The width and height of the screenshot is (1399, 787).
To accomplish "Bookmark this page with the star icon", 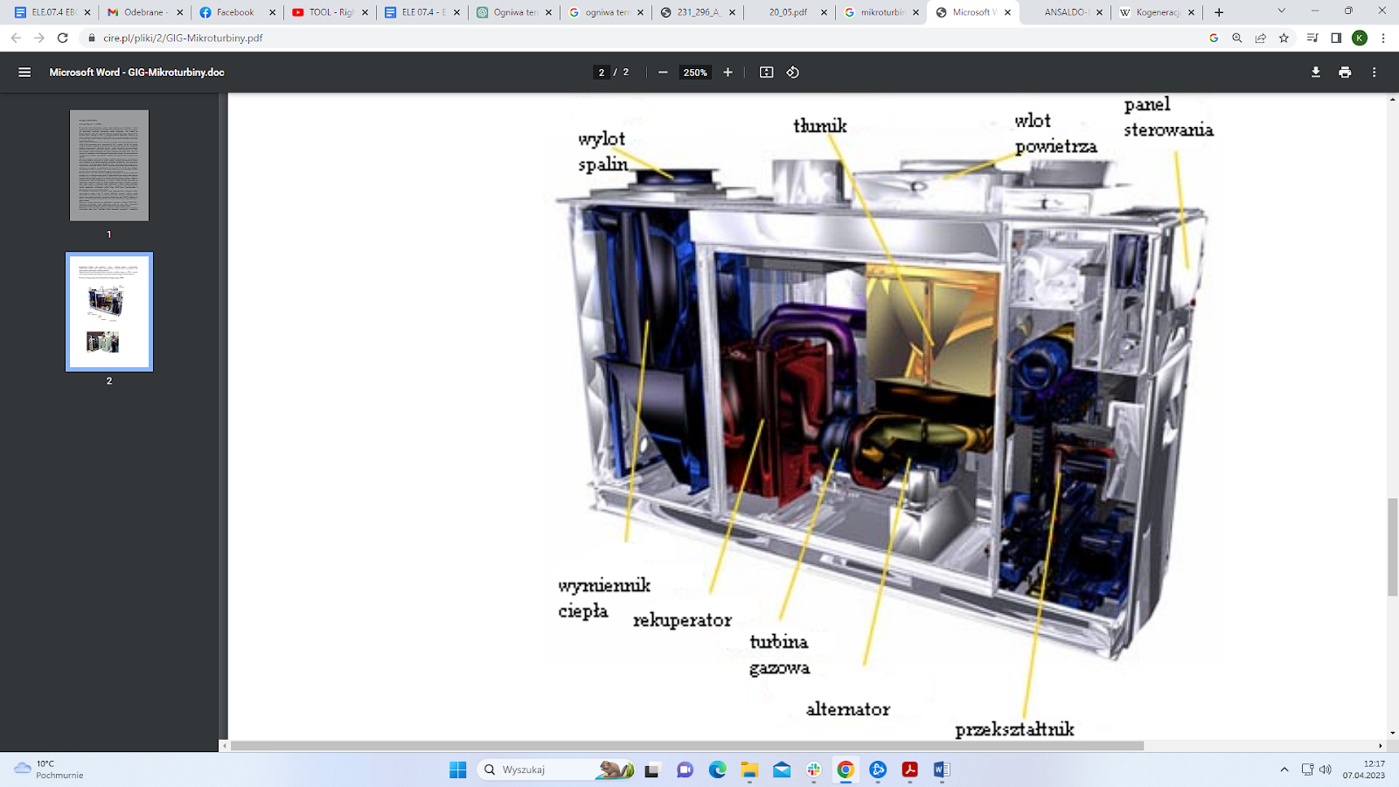I will [x=1284, y=38].
